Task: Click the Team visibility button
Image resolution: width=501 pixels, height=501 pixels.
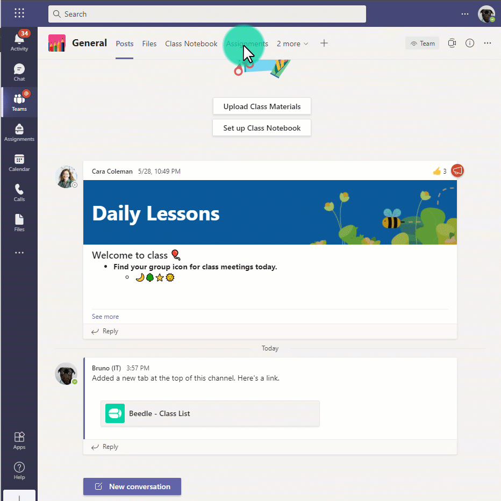Action: 422,43
